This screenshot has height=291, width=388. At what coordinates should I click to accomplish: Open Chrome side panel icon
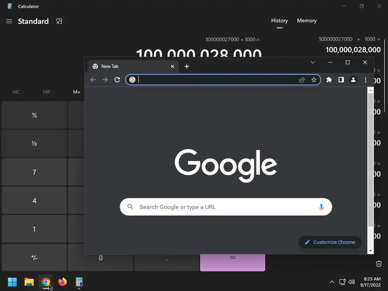point(341,80)
